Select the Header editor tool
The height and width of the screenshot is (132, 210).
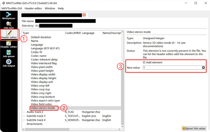9,34
